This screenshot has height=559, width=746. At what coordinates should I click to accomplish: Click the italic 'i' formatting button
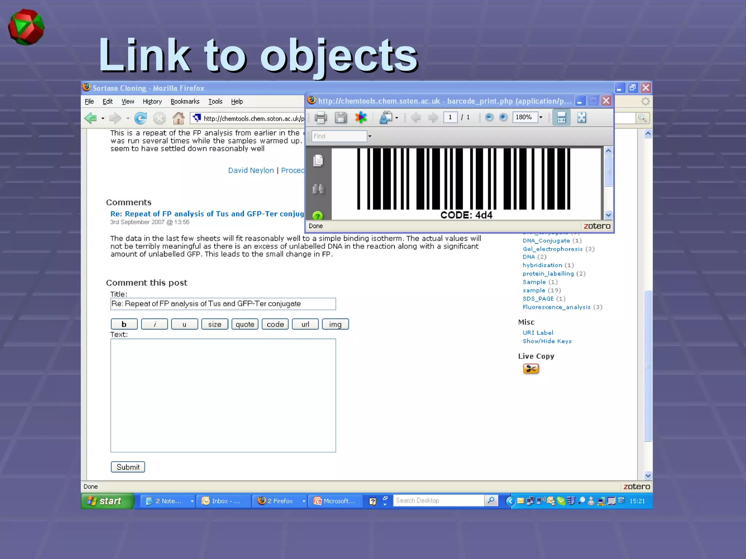154,324
